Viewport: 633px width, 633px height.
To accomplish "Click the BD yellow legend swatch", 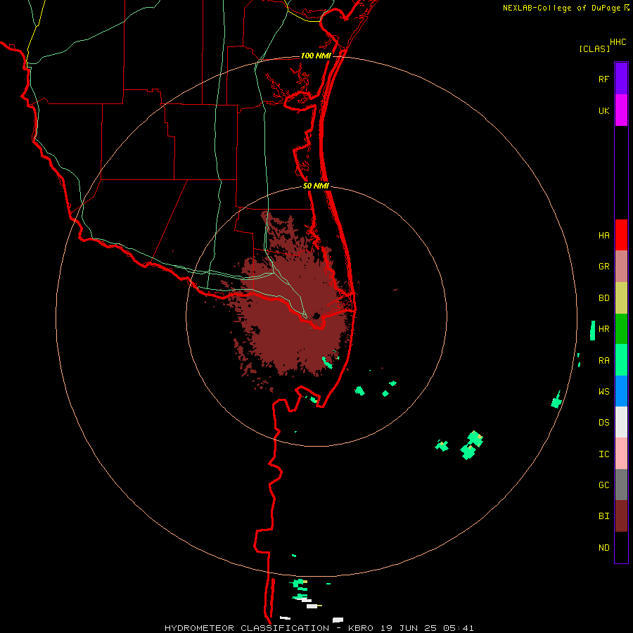I will pyautogui.click(x=621, y=298).
